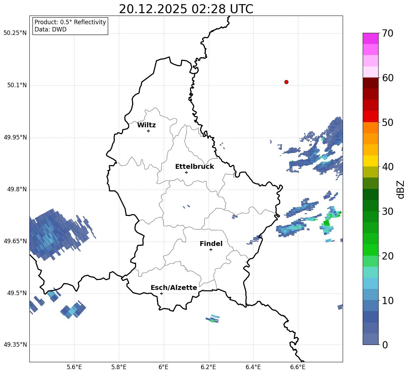This screenshot has width=409, height=374.
Task: Click the 50.1°N latitude label
Action: click(17, 85)
